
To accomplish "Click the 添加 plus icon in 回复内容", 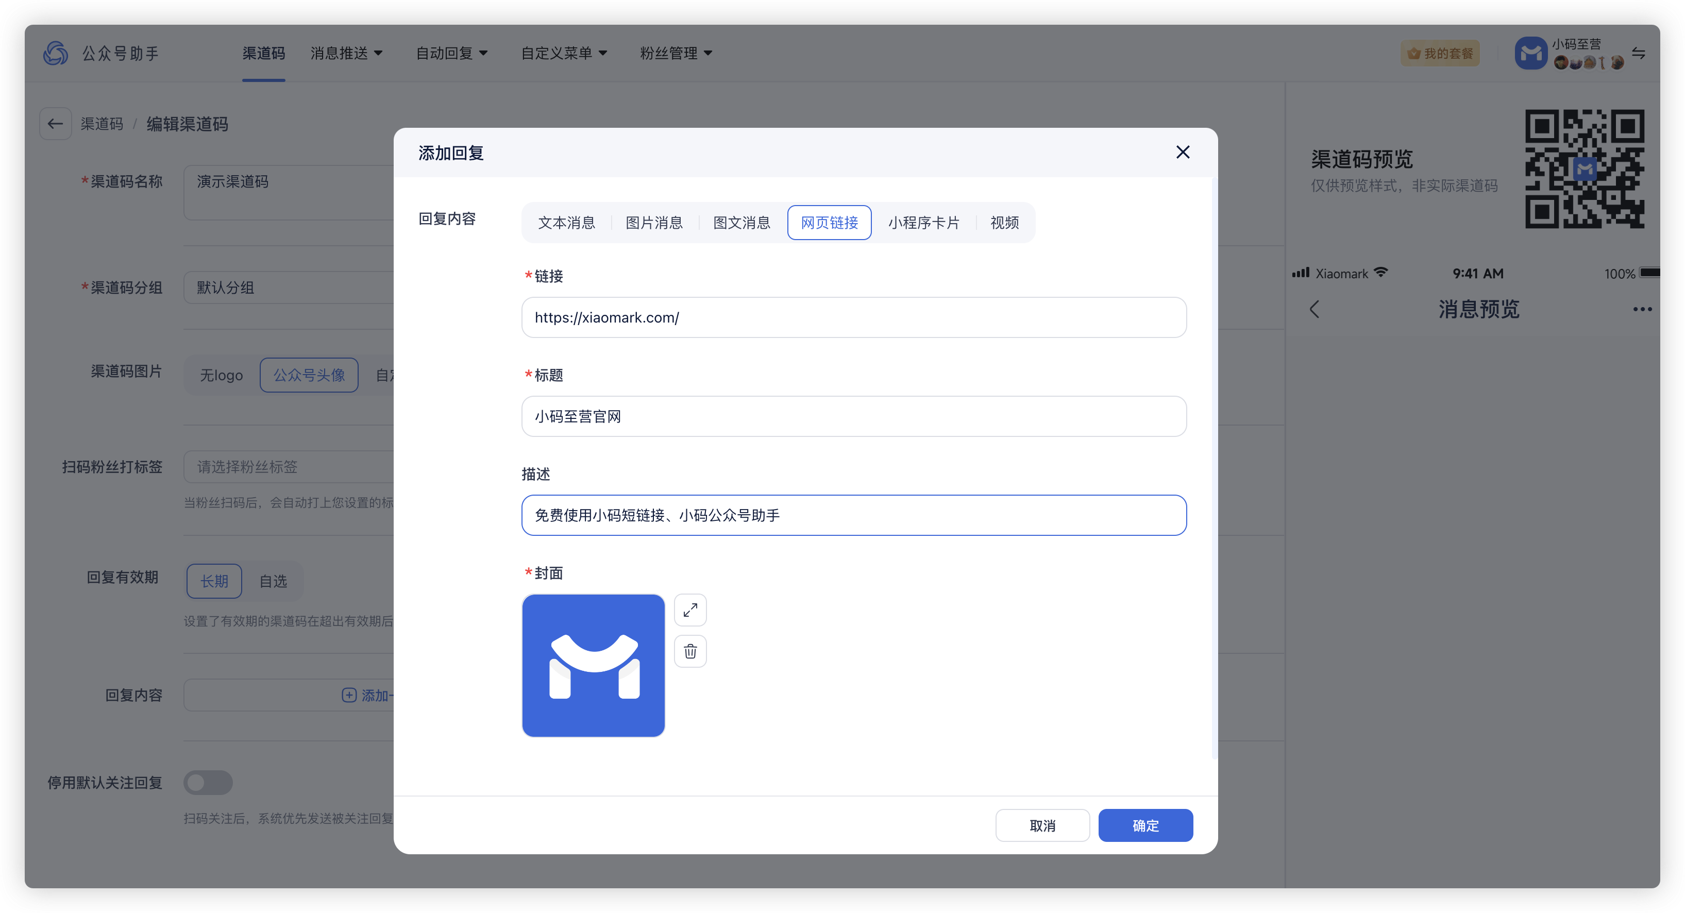I will (x=349, y=695).
